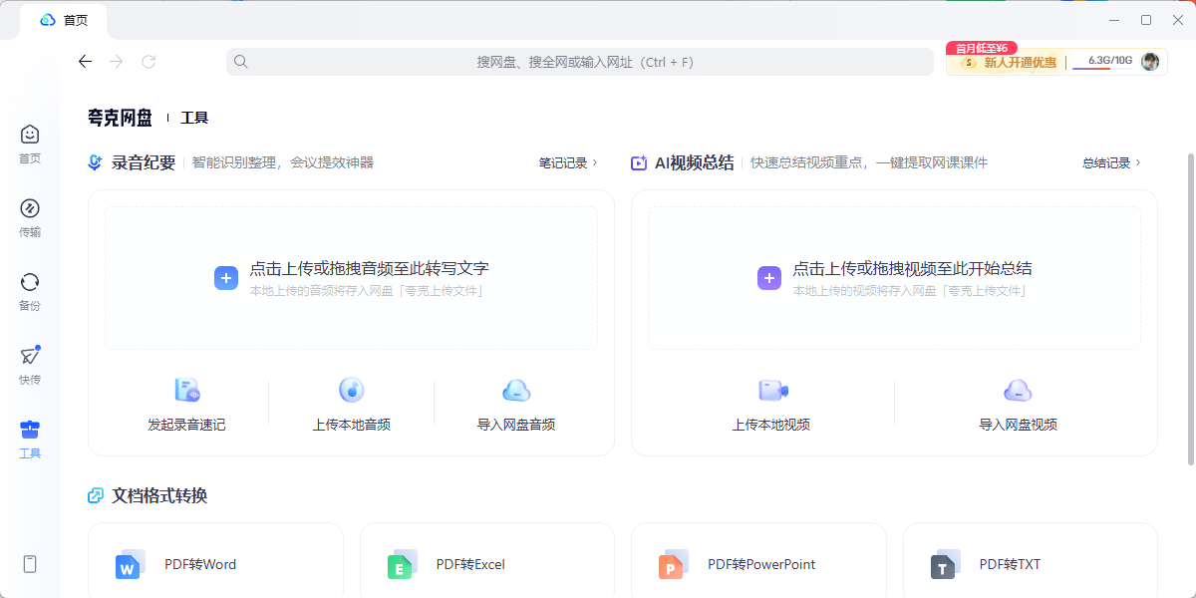Click the cloud icon in 首页 tab
This screenshot has width=1196, height=598.
[48, 20]
